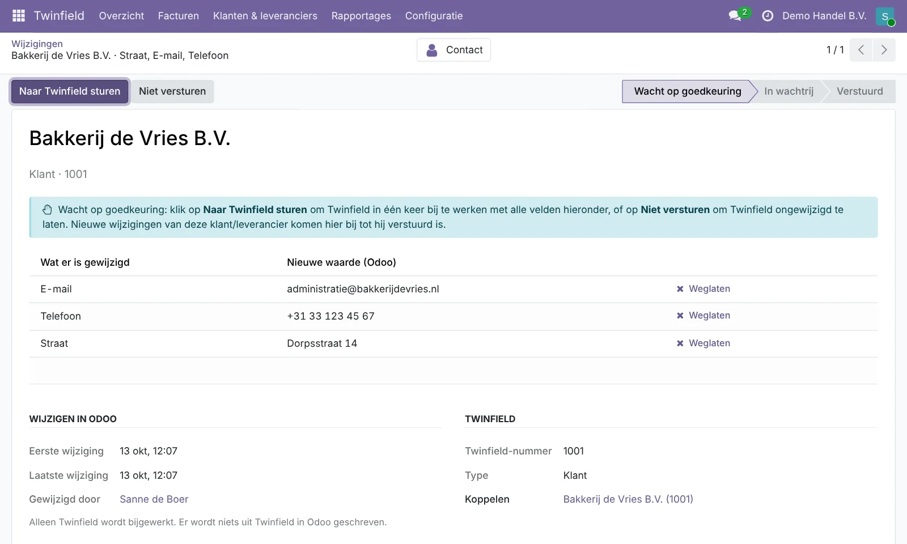The height and width of the screenshot is (544, 907).
Task: Click the x icon in the Straat row
Action: (680, 343)
